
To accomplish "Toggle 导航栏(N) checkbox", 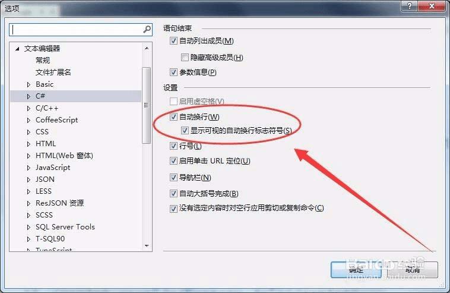I will (x=173, y=178).
